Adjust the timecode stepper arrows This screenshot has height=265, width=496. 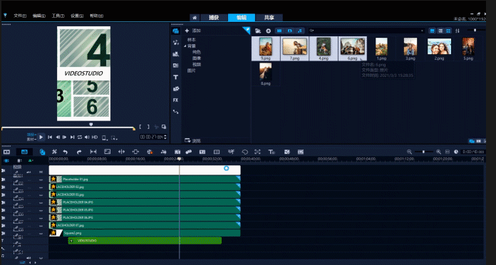coord(165,137)
